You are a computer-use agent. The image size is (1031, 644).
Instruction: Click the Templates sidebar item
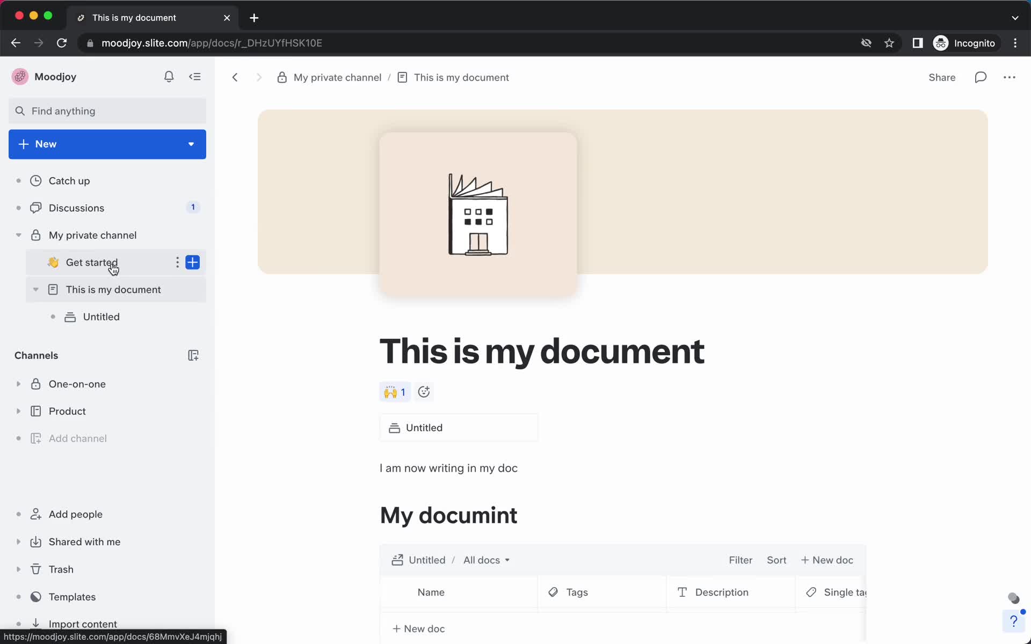72,597
